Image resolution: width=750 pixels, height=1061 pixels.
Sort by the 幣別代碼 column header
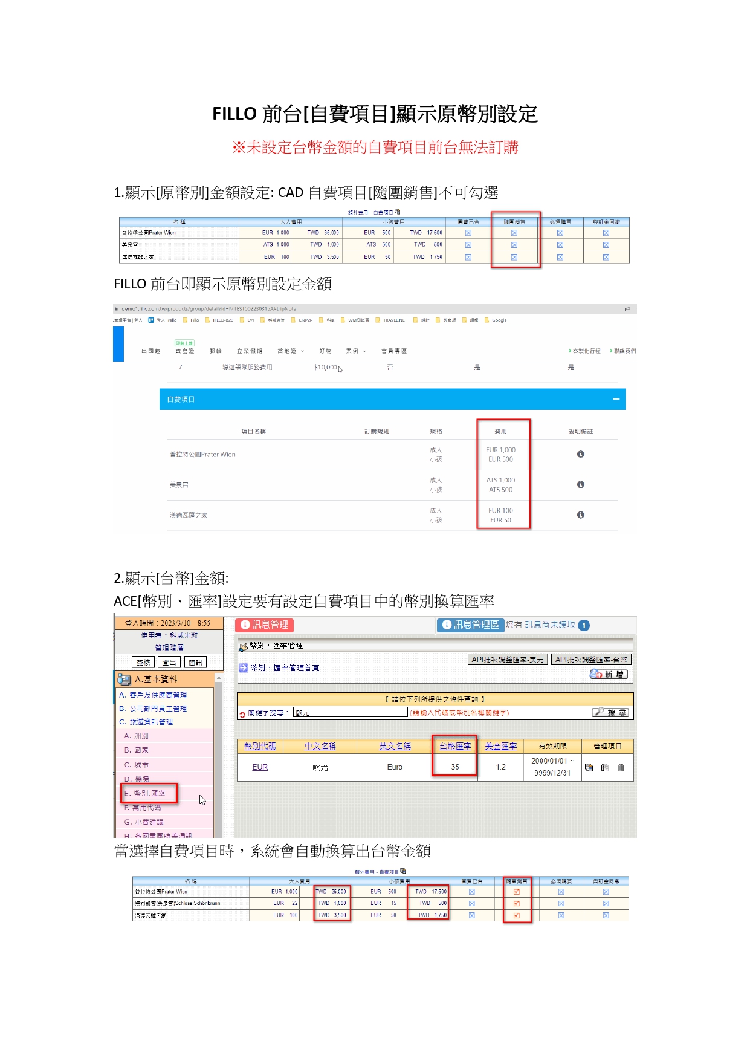click(260, 746)
